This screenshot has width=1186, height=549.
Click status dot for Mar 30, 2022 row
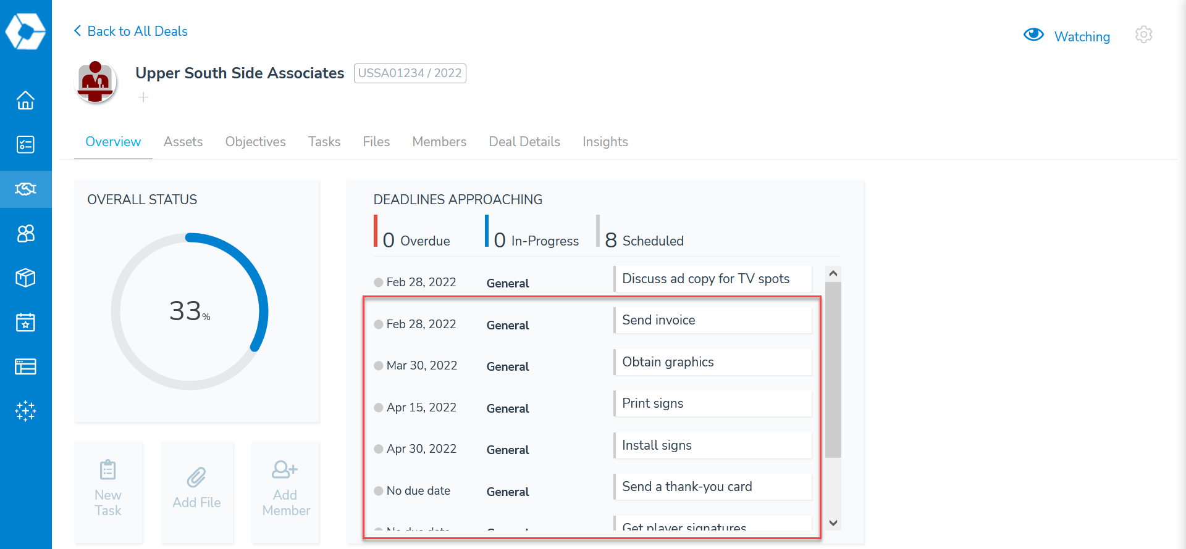[379, 366]
